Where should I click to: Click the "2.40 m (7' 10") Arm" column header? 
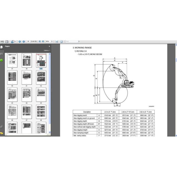[x=128, y=112]
